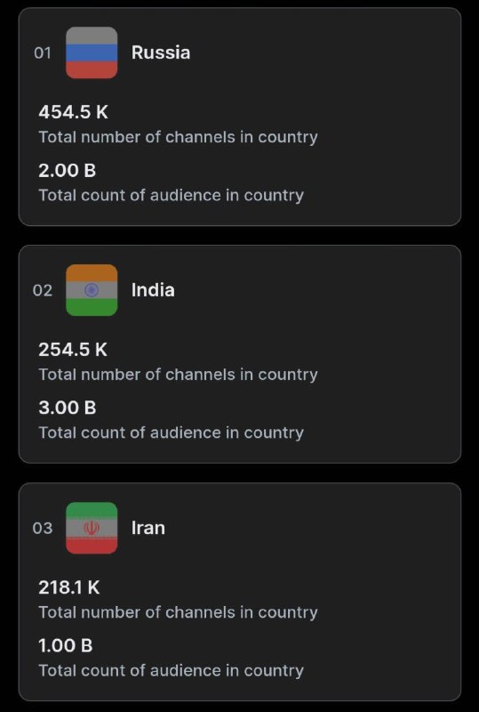479x712 pixels.
Task: Click the Russia flag icon
Action: 92,53
